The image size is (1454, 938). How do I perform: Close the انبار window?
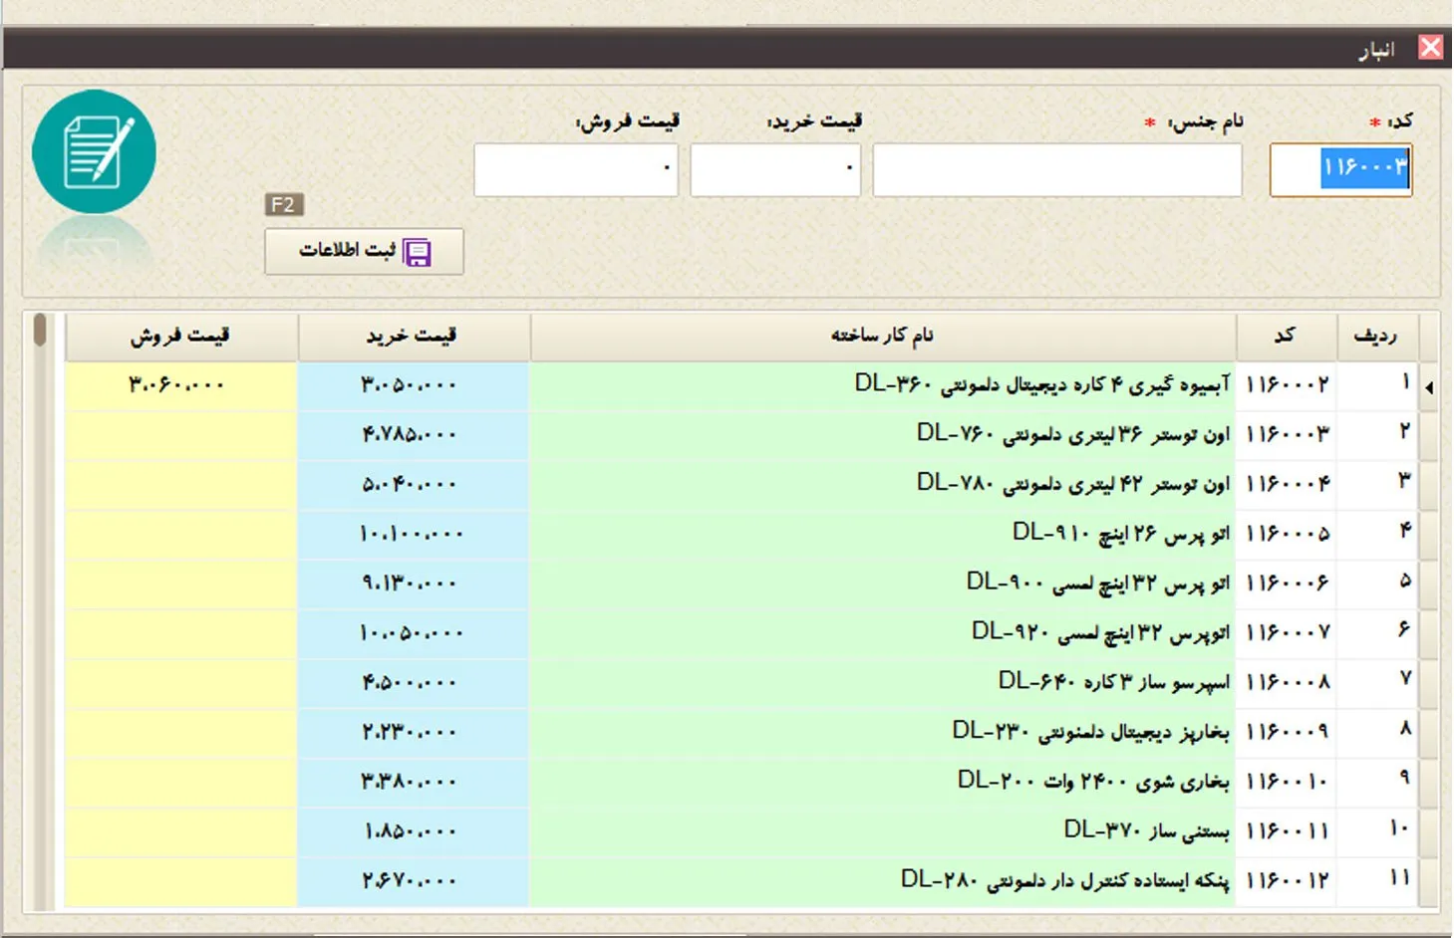[1430, 47]
